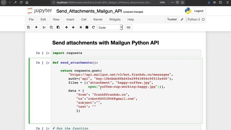This screenshot has height=130, width=231.
Task: Click into the Run the function cell
Action: 126,128
